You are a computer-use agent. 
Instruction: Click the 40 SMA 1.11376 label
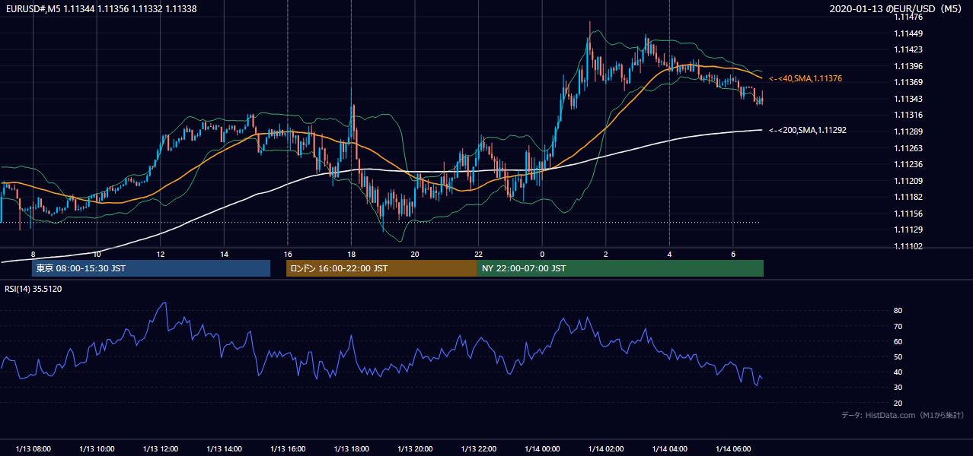click(806, 79)
